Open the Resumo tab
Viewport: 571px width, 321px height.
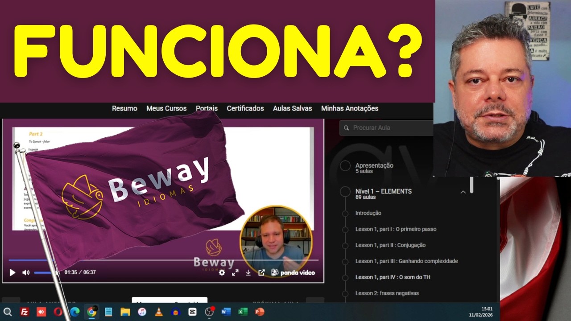pyautogui.click(x=124, y=108)
